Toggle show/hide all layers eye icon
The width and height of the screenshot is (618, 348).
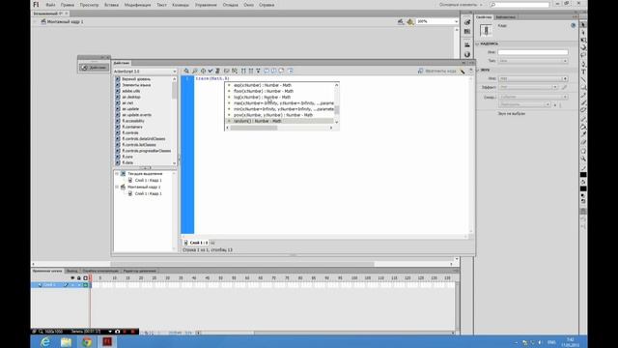click(x=72, y=278)
